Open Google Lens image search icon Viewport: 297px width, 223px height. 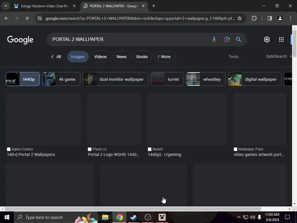point(227,39)
